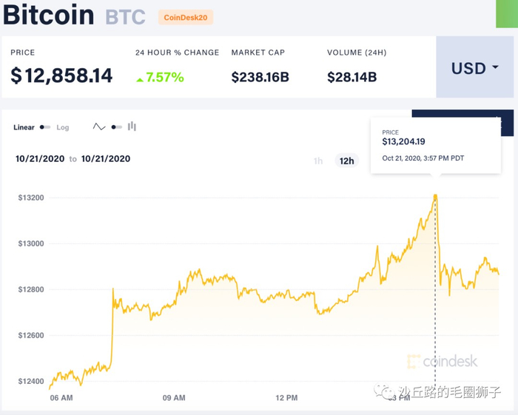
Task: Open the USD currency dropdown
Action: click(x=474, y=69)
